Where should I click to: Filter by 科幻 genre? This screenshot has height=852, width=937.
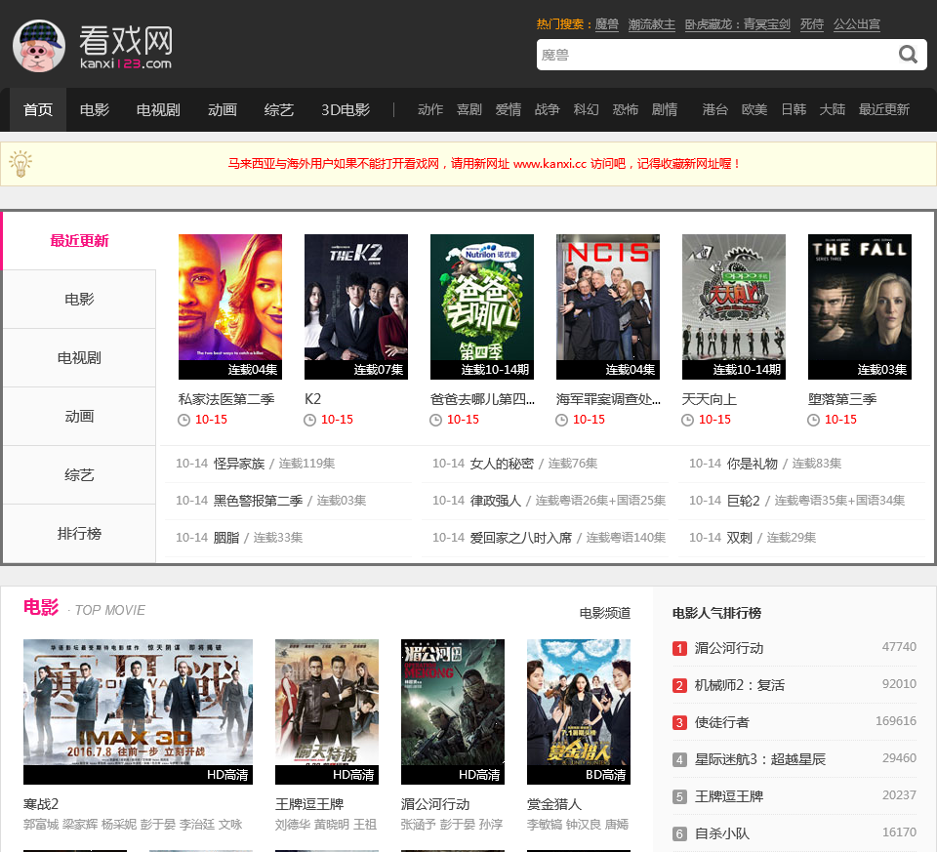(587, 109)
